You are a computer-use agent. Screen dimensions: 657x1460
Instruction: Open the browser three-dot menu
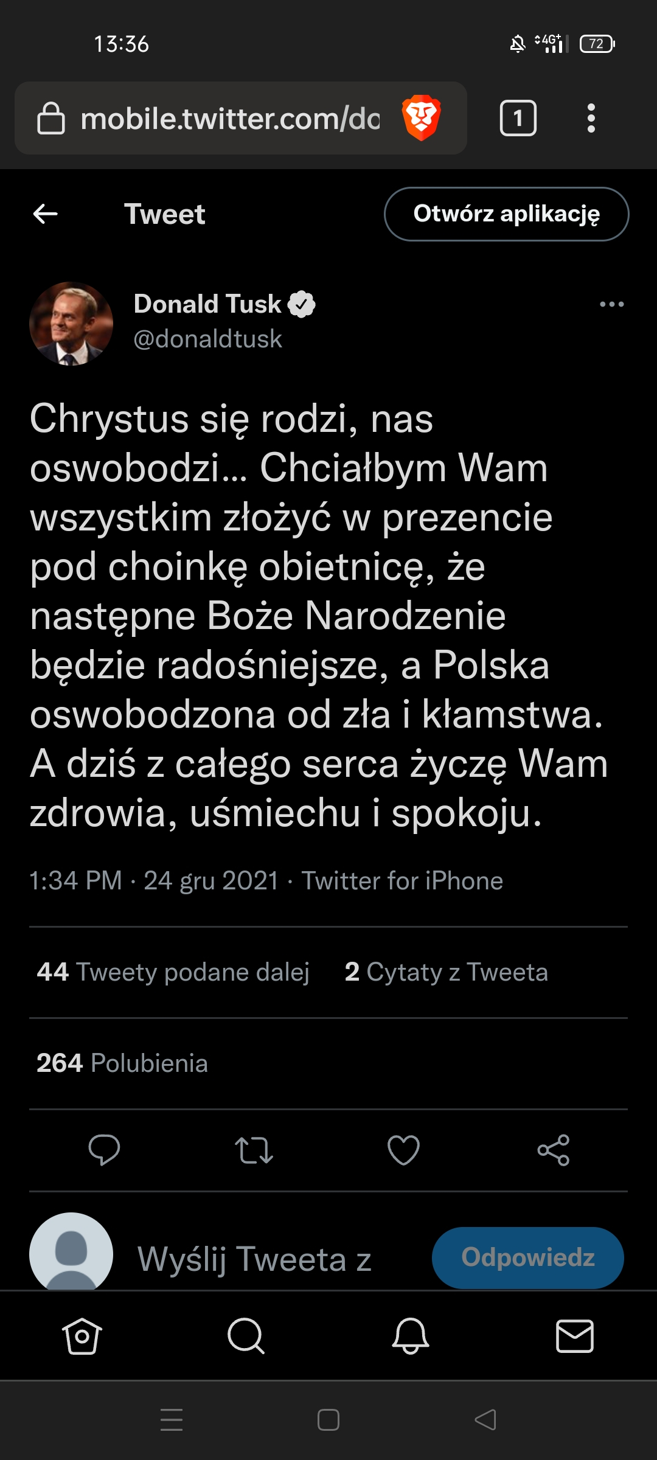[591, 118]
